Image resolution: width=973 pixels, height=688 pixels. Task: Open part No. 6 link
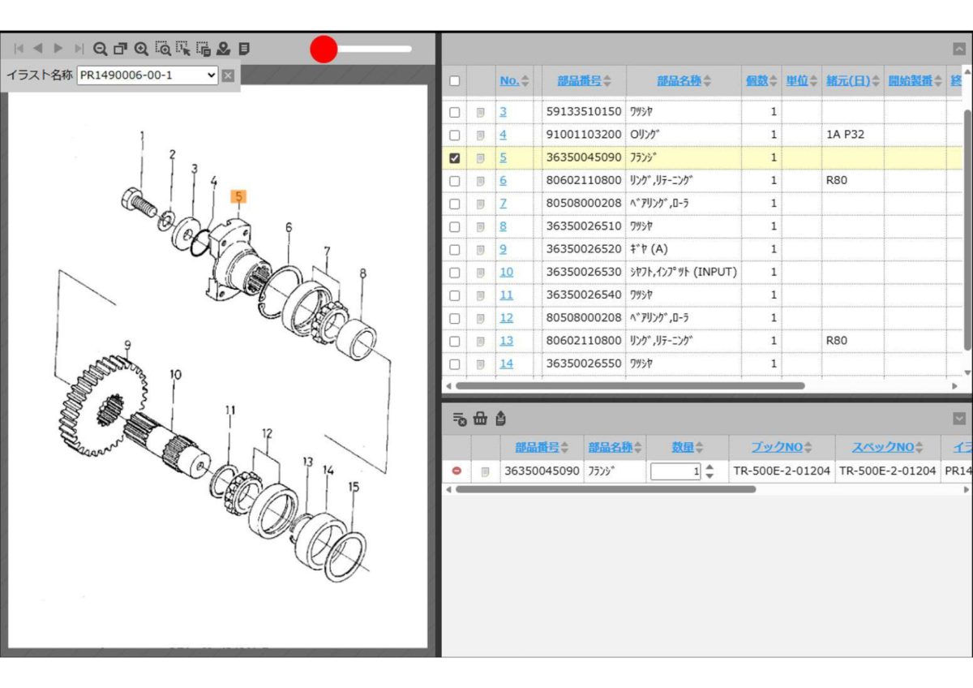[503, 180]
